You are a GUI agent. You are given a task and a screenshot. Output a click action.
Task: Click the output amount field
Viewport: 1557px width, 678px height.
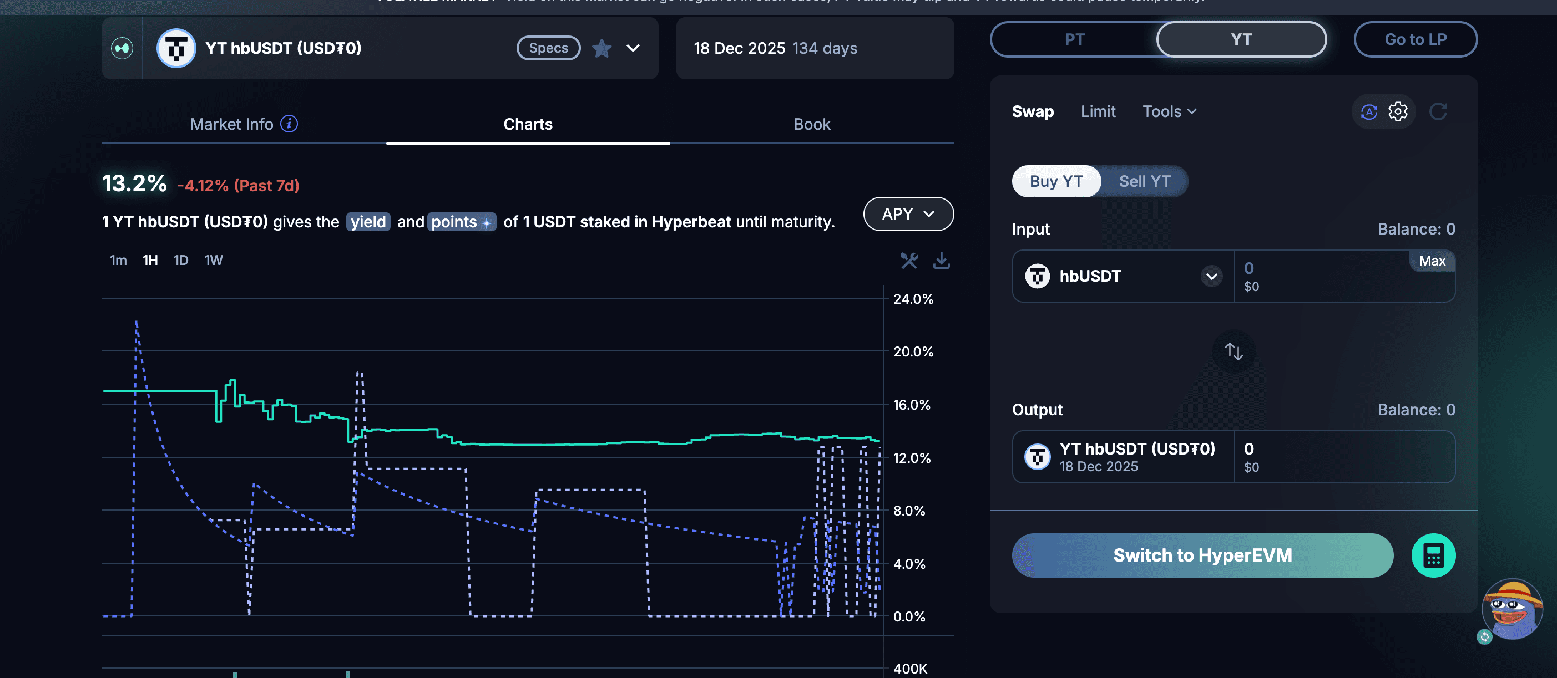point(1344,457)
